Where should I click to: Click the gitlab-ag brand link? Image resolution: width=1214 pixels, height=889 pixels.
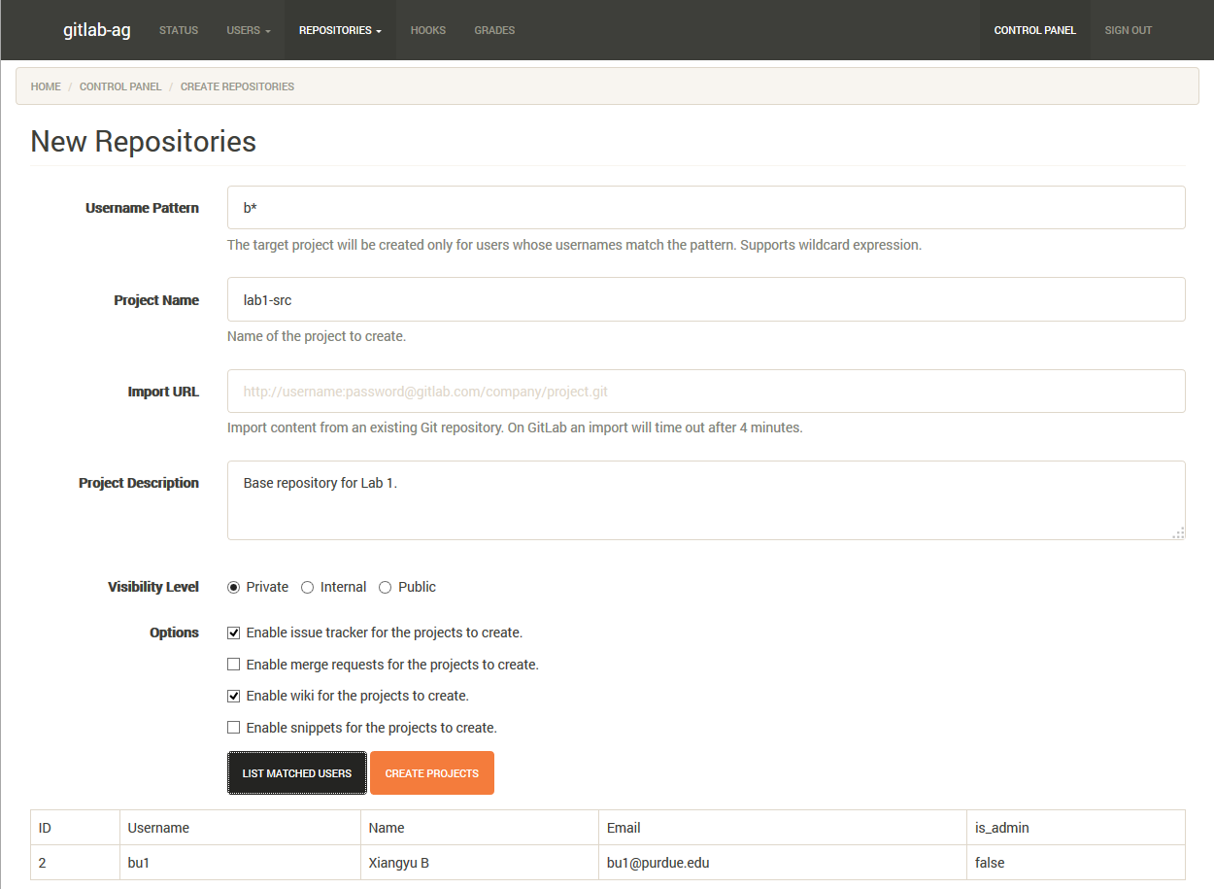[96, 30]
